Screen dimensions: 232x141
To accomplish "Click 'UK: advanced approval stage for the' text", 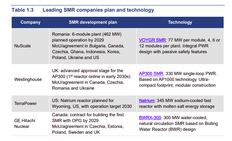I will point(88,71).
